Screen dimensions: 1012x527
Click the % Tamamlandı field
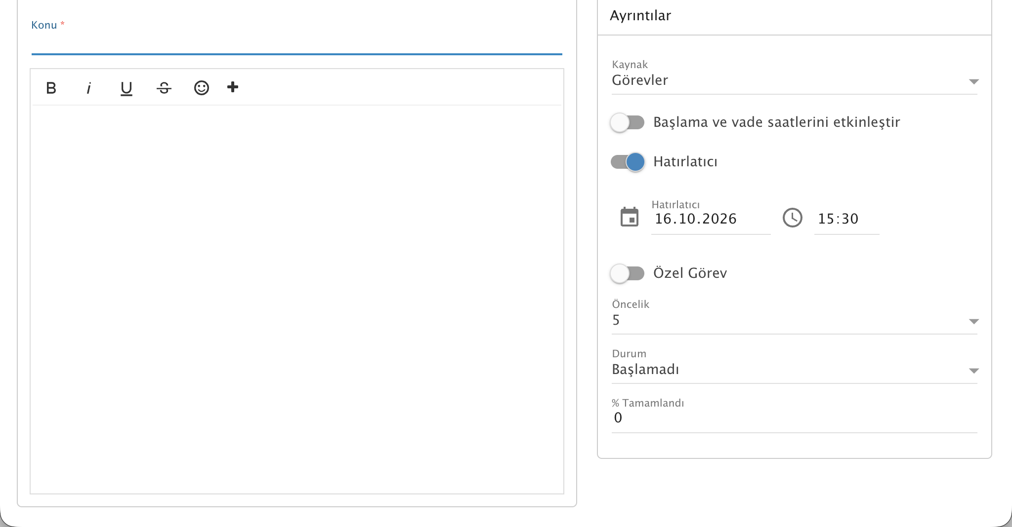coord(795,418)
